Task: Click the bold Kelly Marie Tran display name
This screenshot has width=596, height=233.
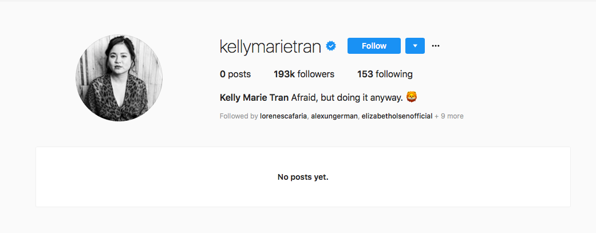Action: coord(254,98)
